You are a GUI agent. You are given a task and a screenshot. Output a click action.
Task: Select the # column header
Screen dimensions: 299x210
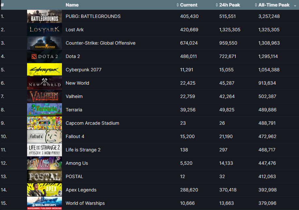pos(3,5)
